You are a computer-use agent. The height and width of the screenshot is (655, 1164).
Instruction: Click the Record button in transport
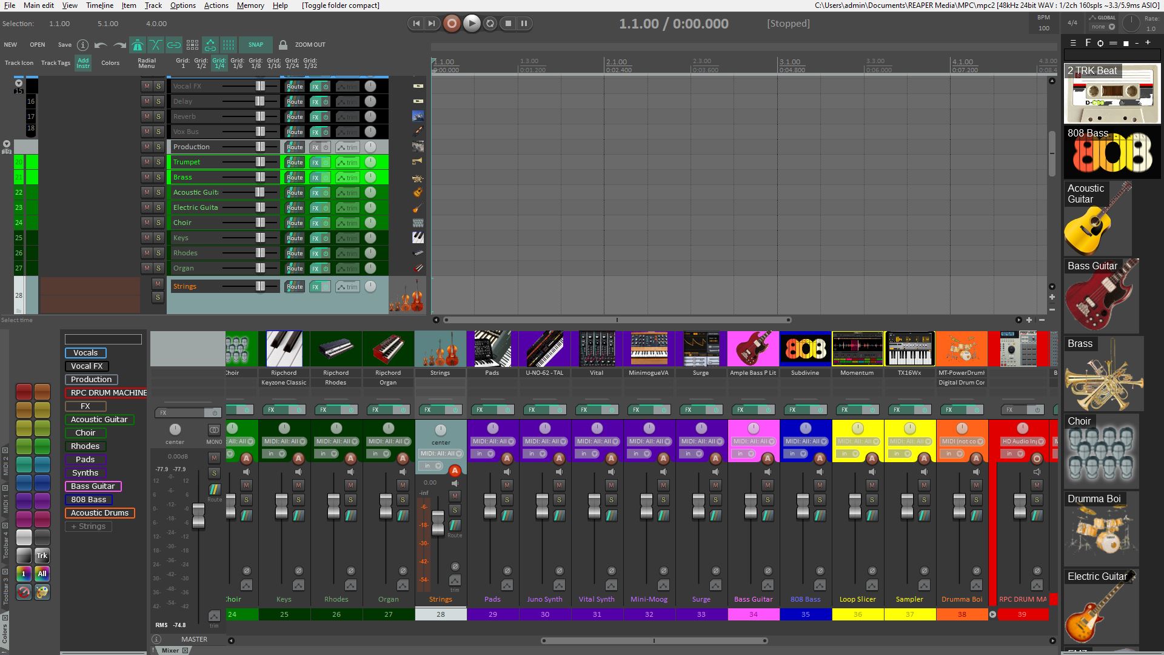point(452,24)
